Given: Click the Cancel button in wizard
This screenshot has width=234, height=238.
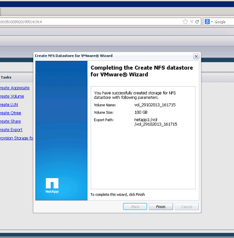Looking at the screenshot, I should [187, 206].
